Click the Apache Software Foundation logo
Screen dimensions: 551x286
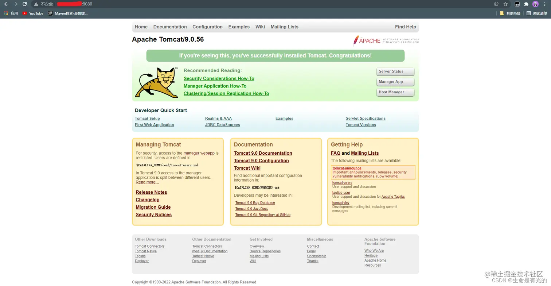386,40
